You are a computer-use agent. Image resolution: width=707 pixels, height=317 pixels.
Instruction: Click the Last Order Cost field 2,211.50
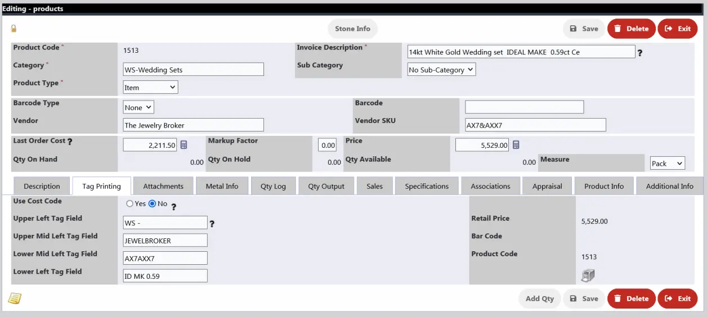click(x=150, y=145)
